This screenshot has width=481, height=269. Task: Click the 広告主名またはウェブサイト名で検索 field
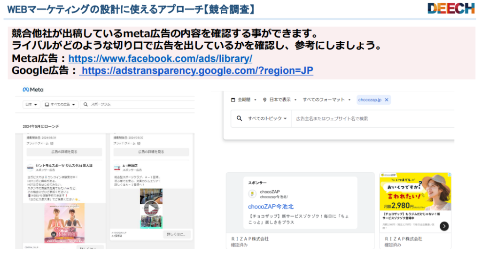(x=372, y=118)
